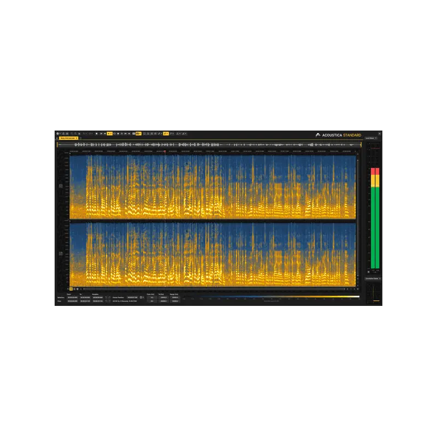Close the Level Meter panel

[376, 138]
